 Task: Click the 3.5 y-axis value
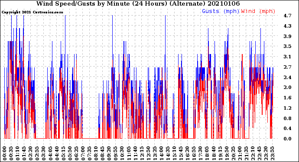(287, 46)
